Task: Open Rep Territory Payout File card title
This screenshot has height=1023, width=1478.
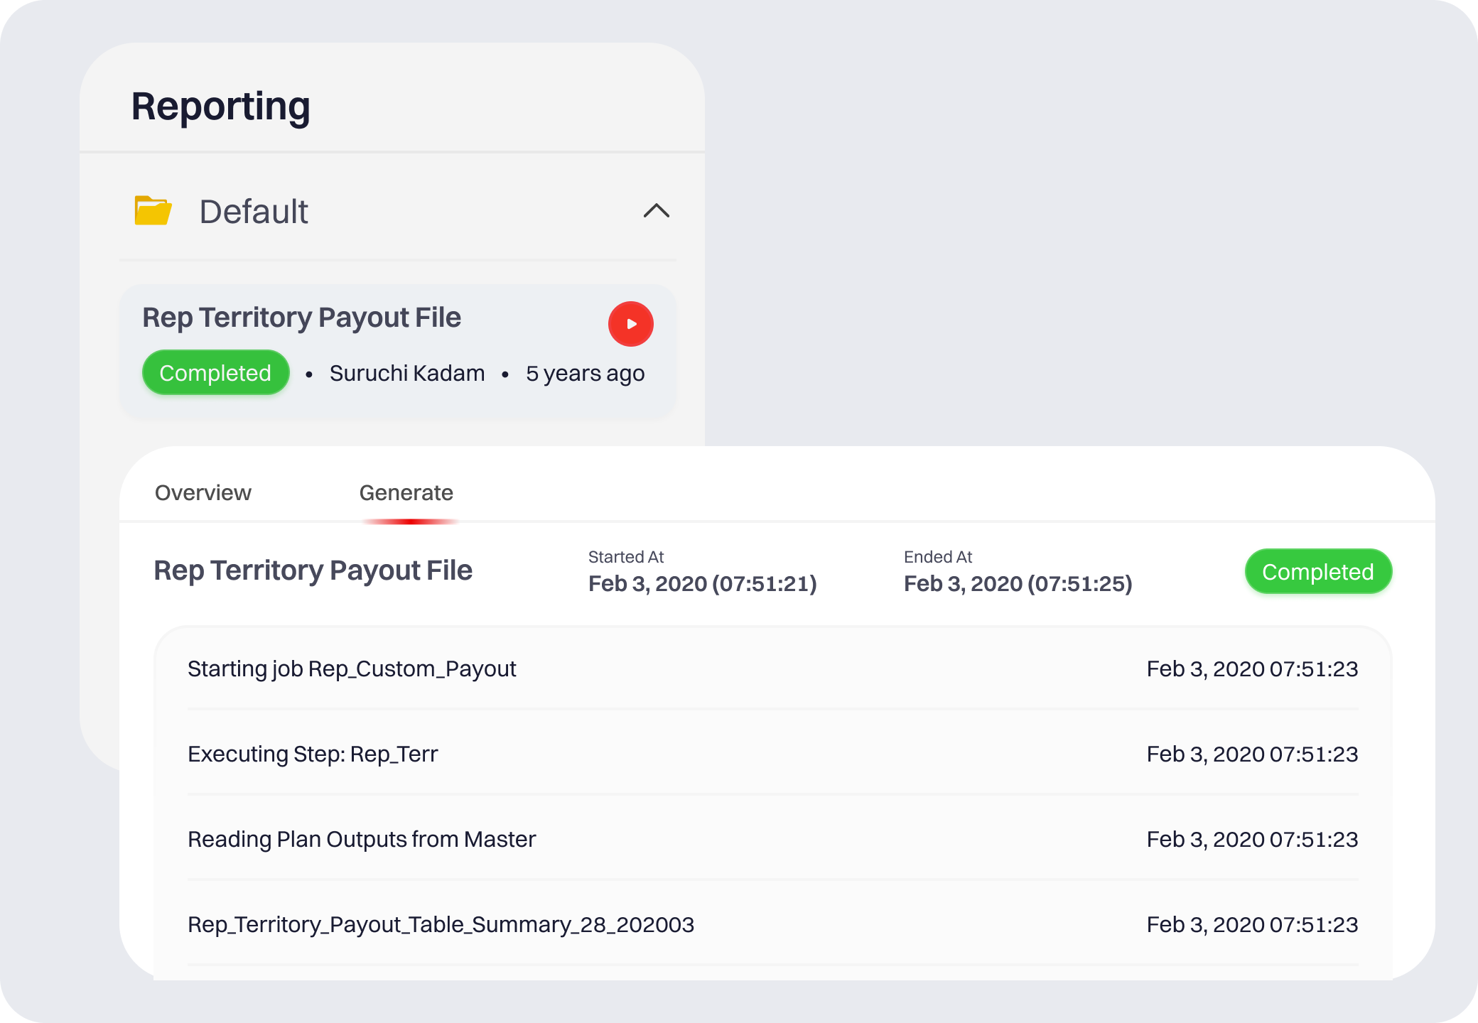Action: tap(301, 318)
